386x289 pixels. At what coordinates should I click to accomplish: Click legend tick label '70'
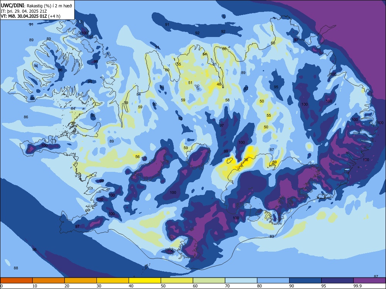coord(227,286)
